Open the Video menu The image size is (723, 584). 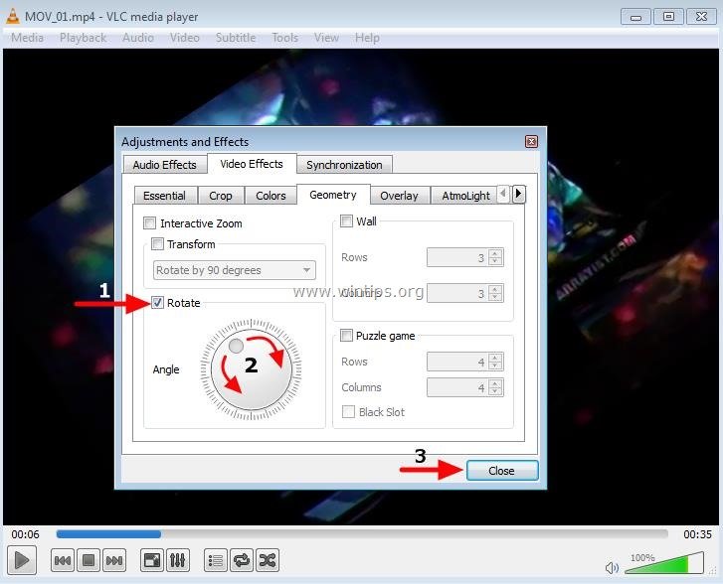coord(184,38)
